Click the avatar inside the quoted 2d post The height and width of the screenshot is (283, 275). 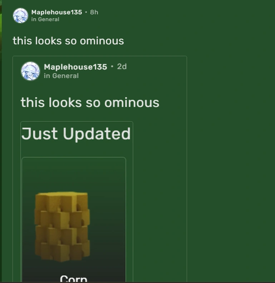30,71
